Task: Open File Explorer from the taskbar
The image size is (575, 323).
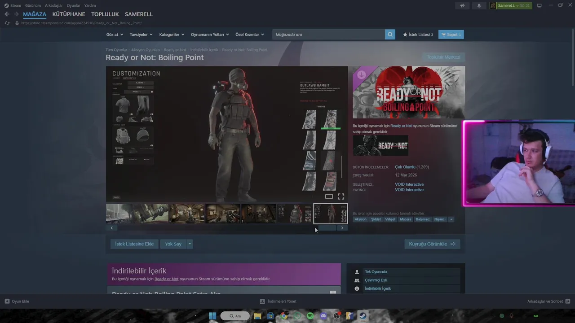Action: (257, 316)
